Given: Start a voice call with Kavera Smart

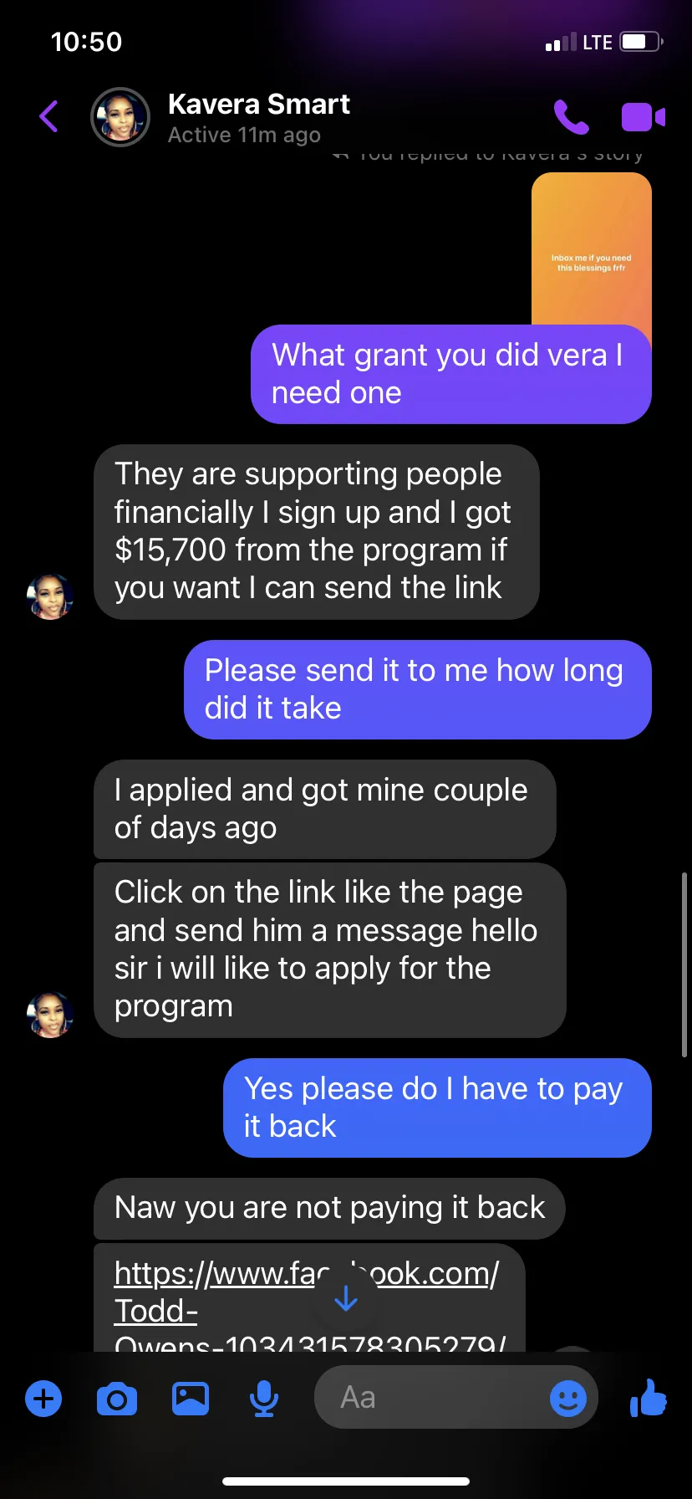Looking at the screenshot, I should coord(572,117).
